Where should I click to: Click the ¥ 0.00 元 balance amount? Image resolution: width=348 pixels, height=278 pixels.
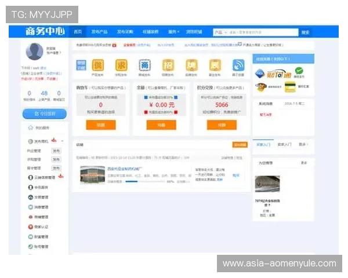tap(162, 105)
